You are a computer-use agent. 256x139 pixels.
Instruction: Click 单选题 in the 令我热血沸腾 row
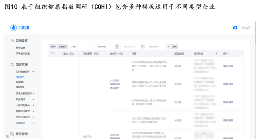(178, 102)
